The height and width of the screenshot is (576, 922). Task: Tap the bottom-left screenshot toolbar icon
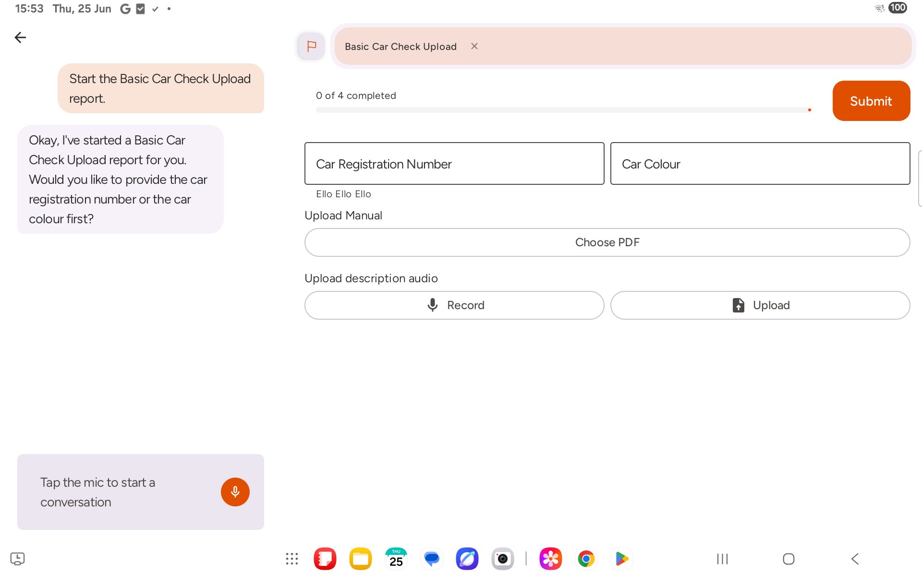pos(17,559)
